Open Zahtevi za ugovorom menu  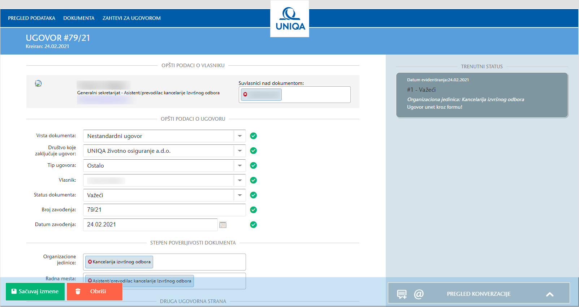coord(131,18)
